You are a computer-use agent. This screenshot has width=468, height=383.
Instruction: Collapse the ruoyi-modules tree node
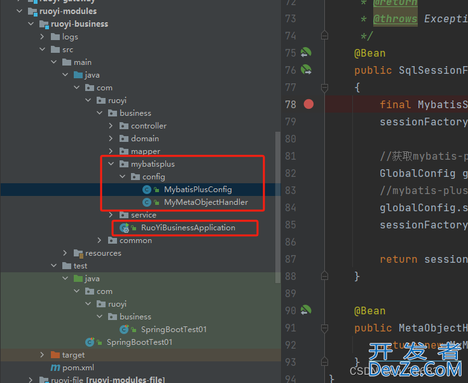[x=20, y=11]
